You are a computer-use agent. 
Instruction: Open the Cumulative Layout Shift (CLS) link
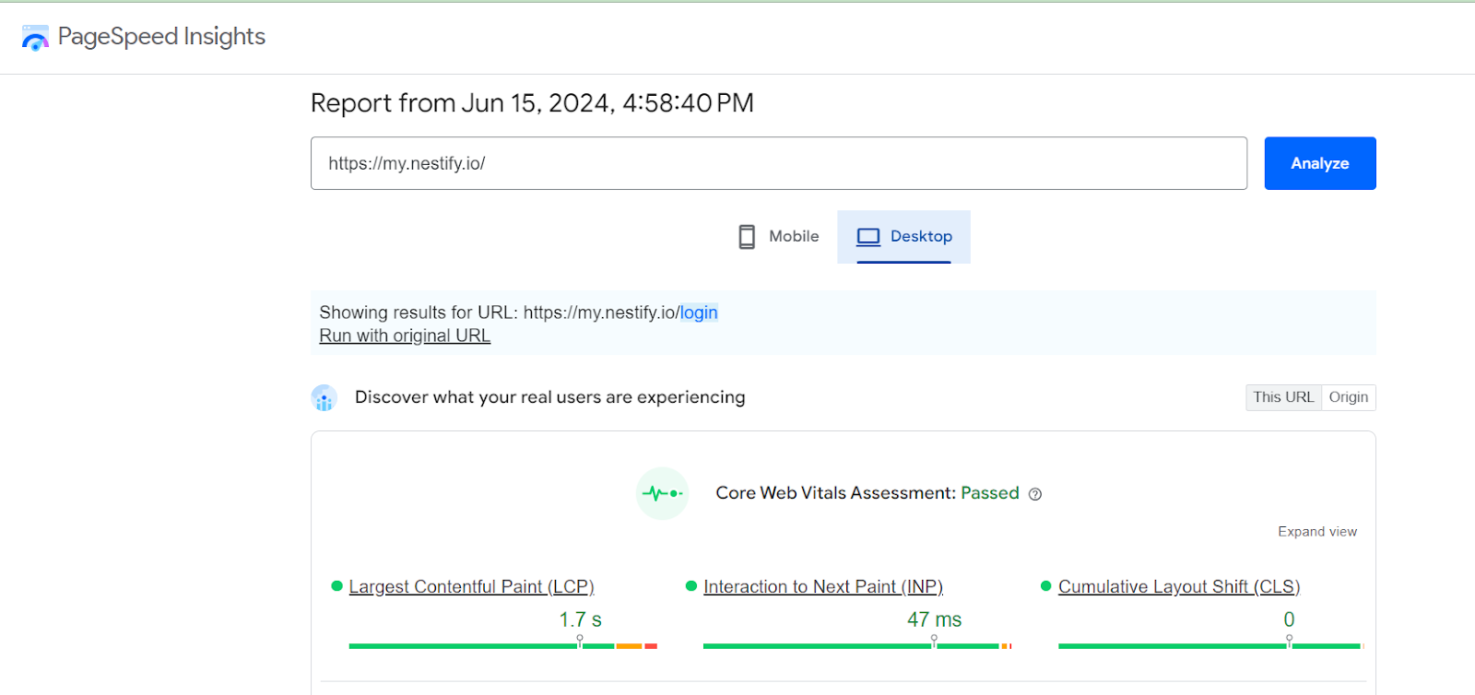click(x=1179, y=587)
